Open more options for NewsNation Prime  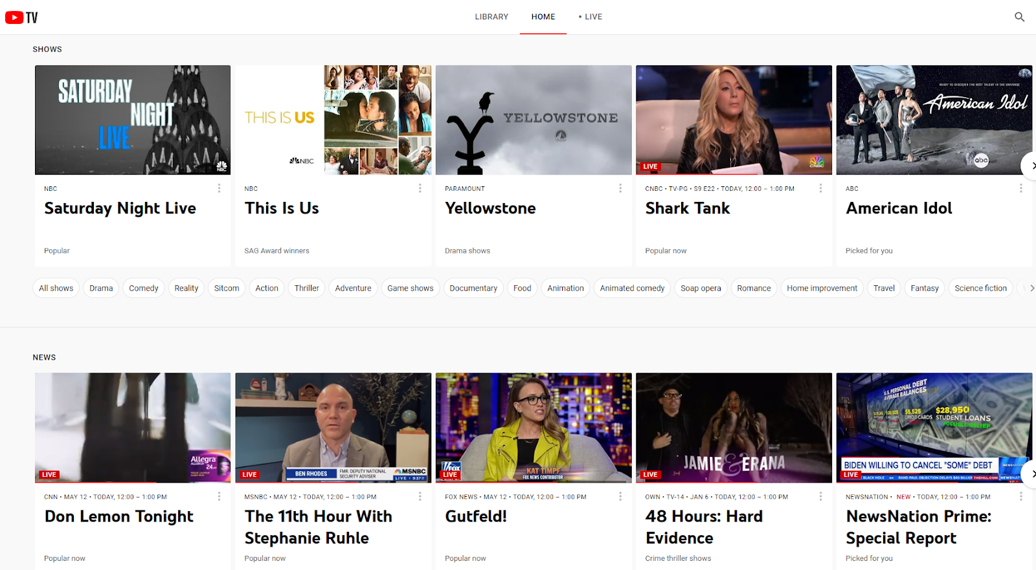[1020, 496]
